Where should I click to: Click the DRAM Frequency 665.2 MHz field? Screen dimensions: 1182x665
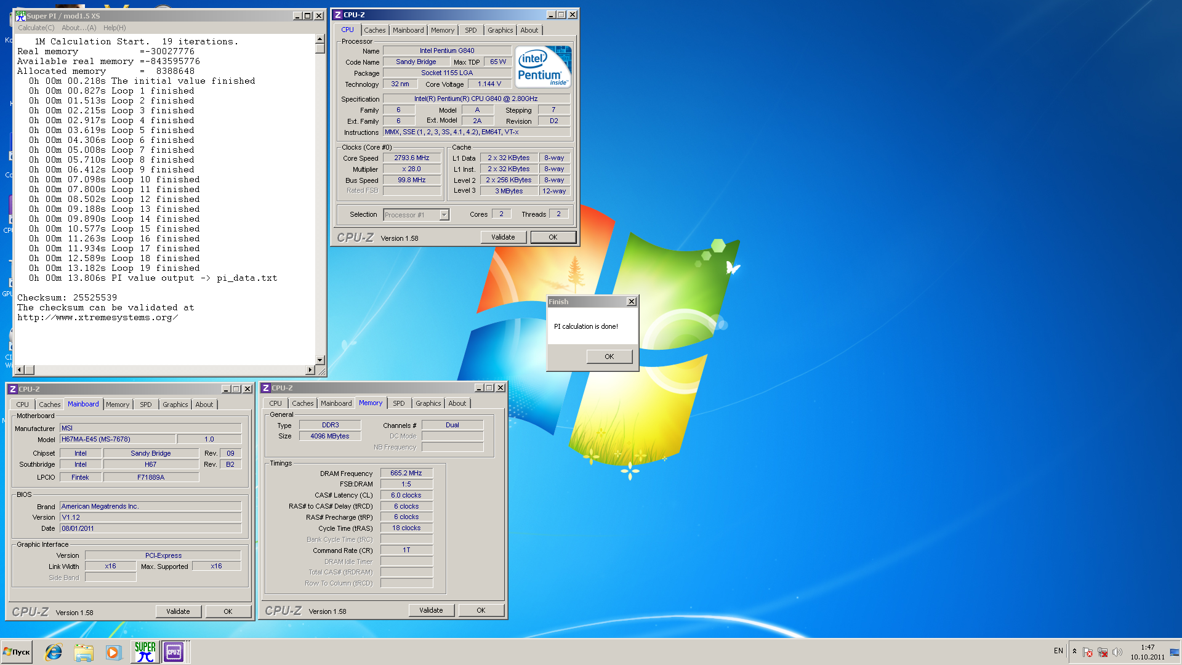coord(406,474)
